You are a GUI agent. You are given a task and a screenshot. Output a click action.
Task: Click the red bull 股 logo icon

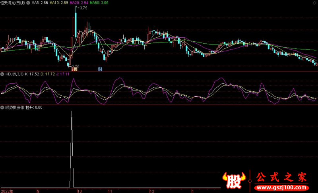pos(235,181)
